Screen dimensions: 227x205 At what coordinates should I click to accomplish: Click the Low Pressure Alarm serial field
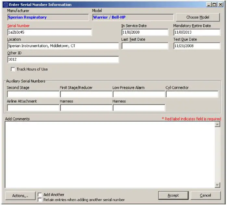(x=139, y=94)
